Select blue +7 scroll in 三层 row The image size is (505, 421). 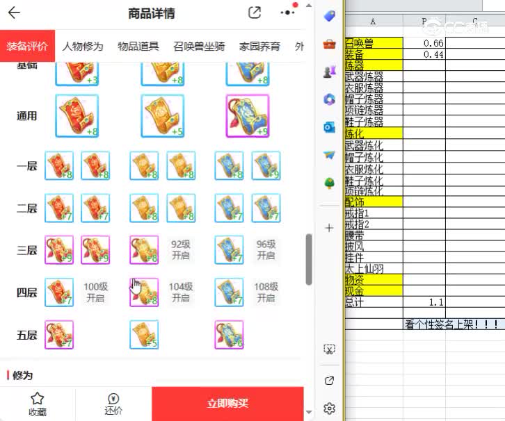pyautogui.click(x=230, y=250)
